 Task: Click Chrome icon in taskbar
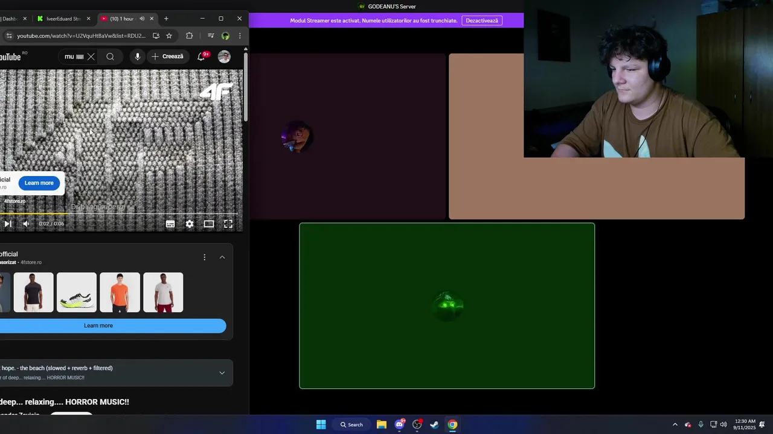[x=452, y=424]
